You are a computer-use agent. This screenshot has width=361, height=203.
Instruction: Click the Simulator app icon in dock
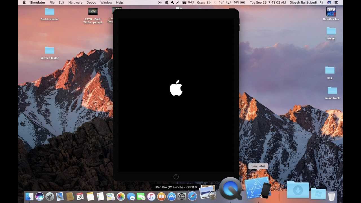(x=257, y=188)
